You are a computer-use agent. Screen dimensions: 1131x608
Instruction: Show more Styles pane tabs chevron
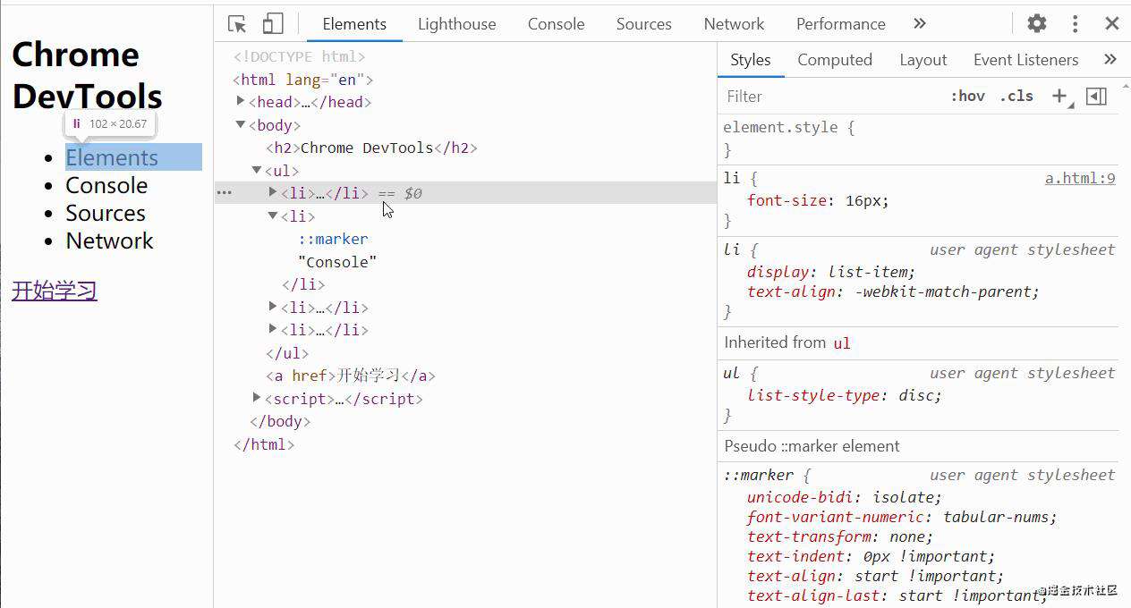coord(1110,59)
